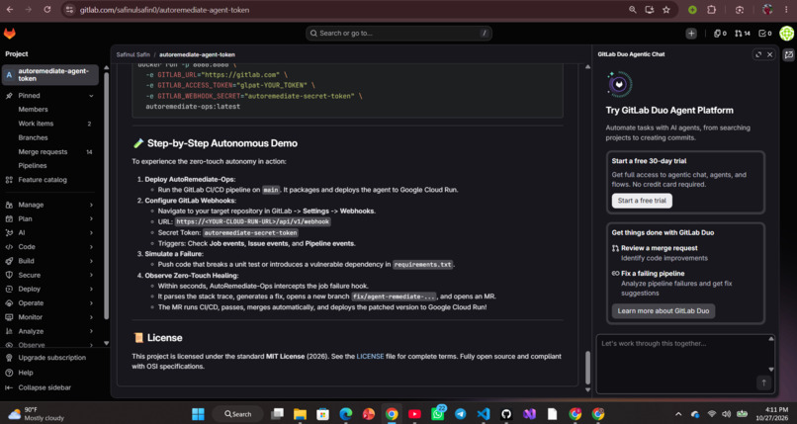The image size is (797, 424).
Task: Click Collapse sidebar
Action: pos(49,387)
